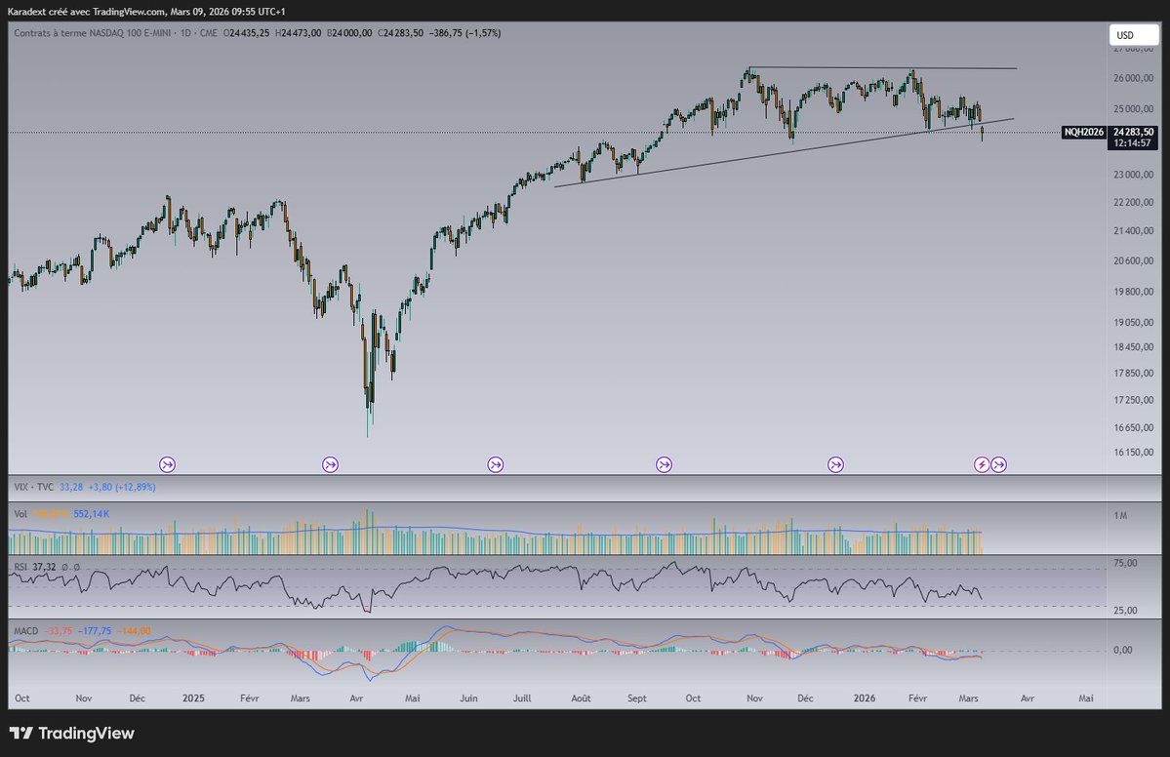Click 16150,00 on the price axis

[x=1134, y=452]
